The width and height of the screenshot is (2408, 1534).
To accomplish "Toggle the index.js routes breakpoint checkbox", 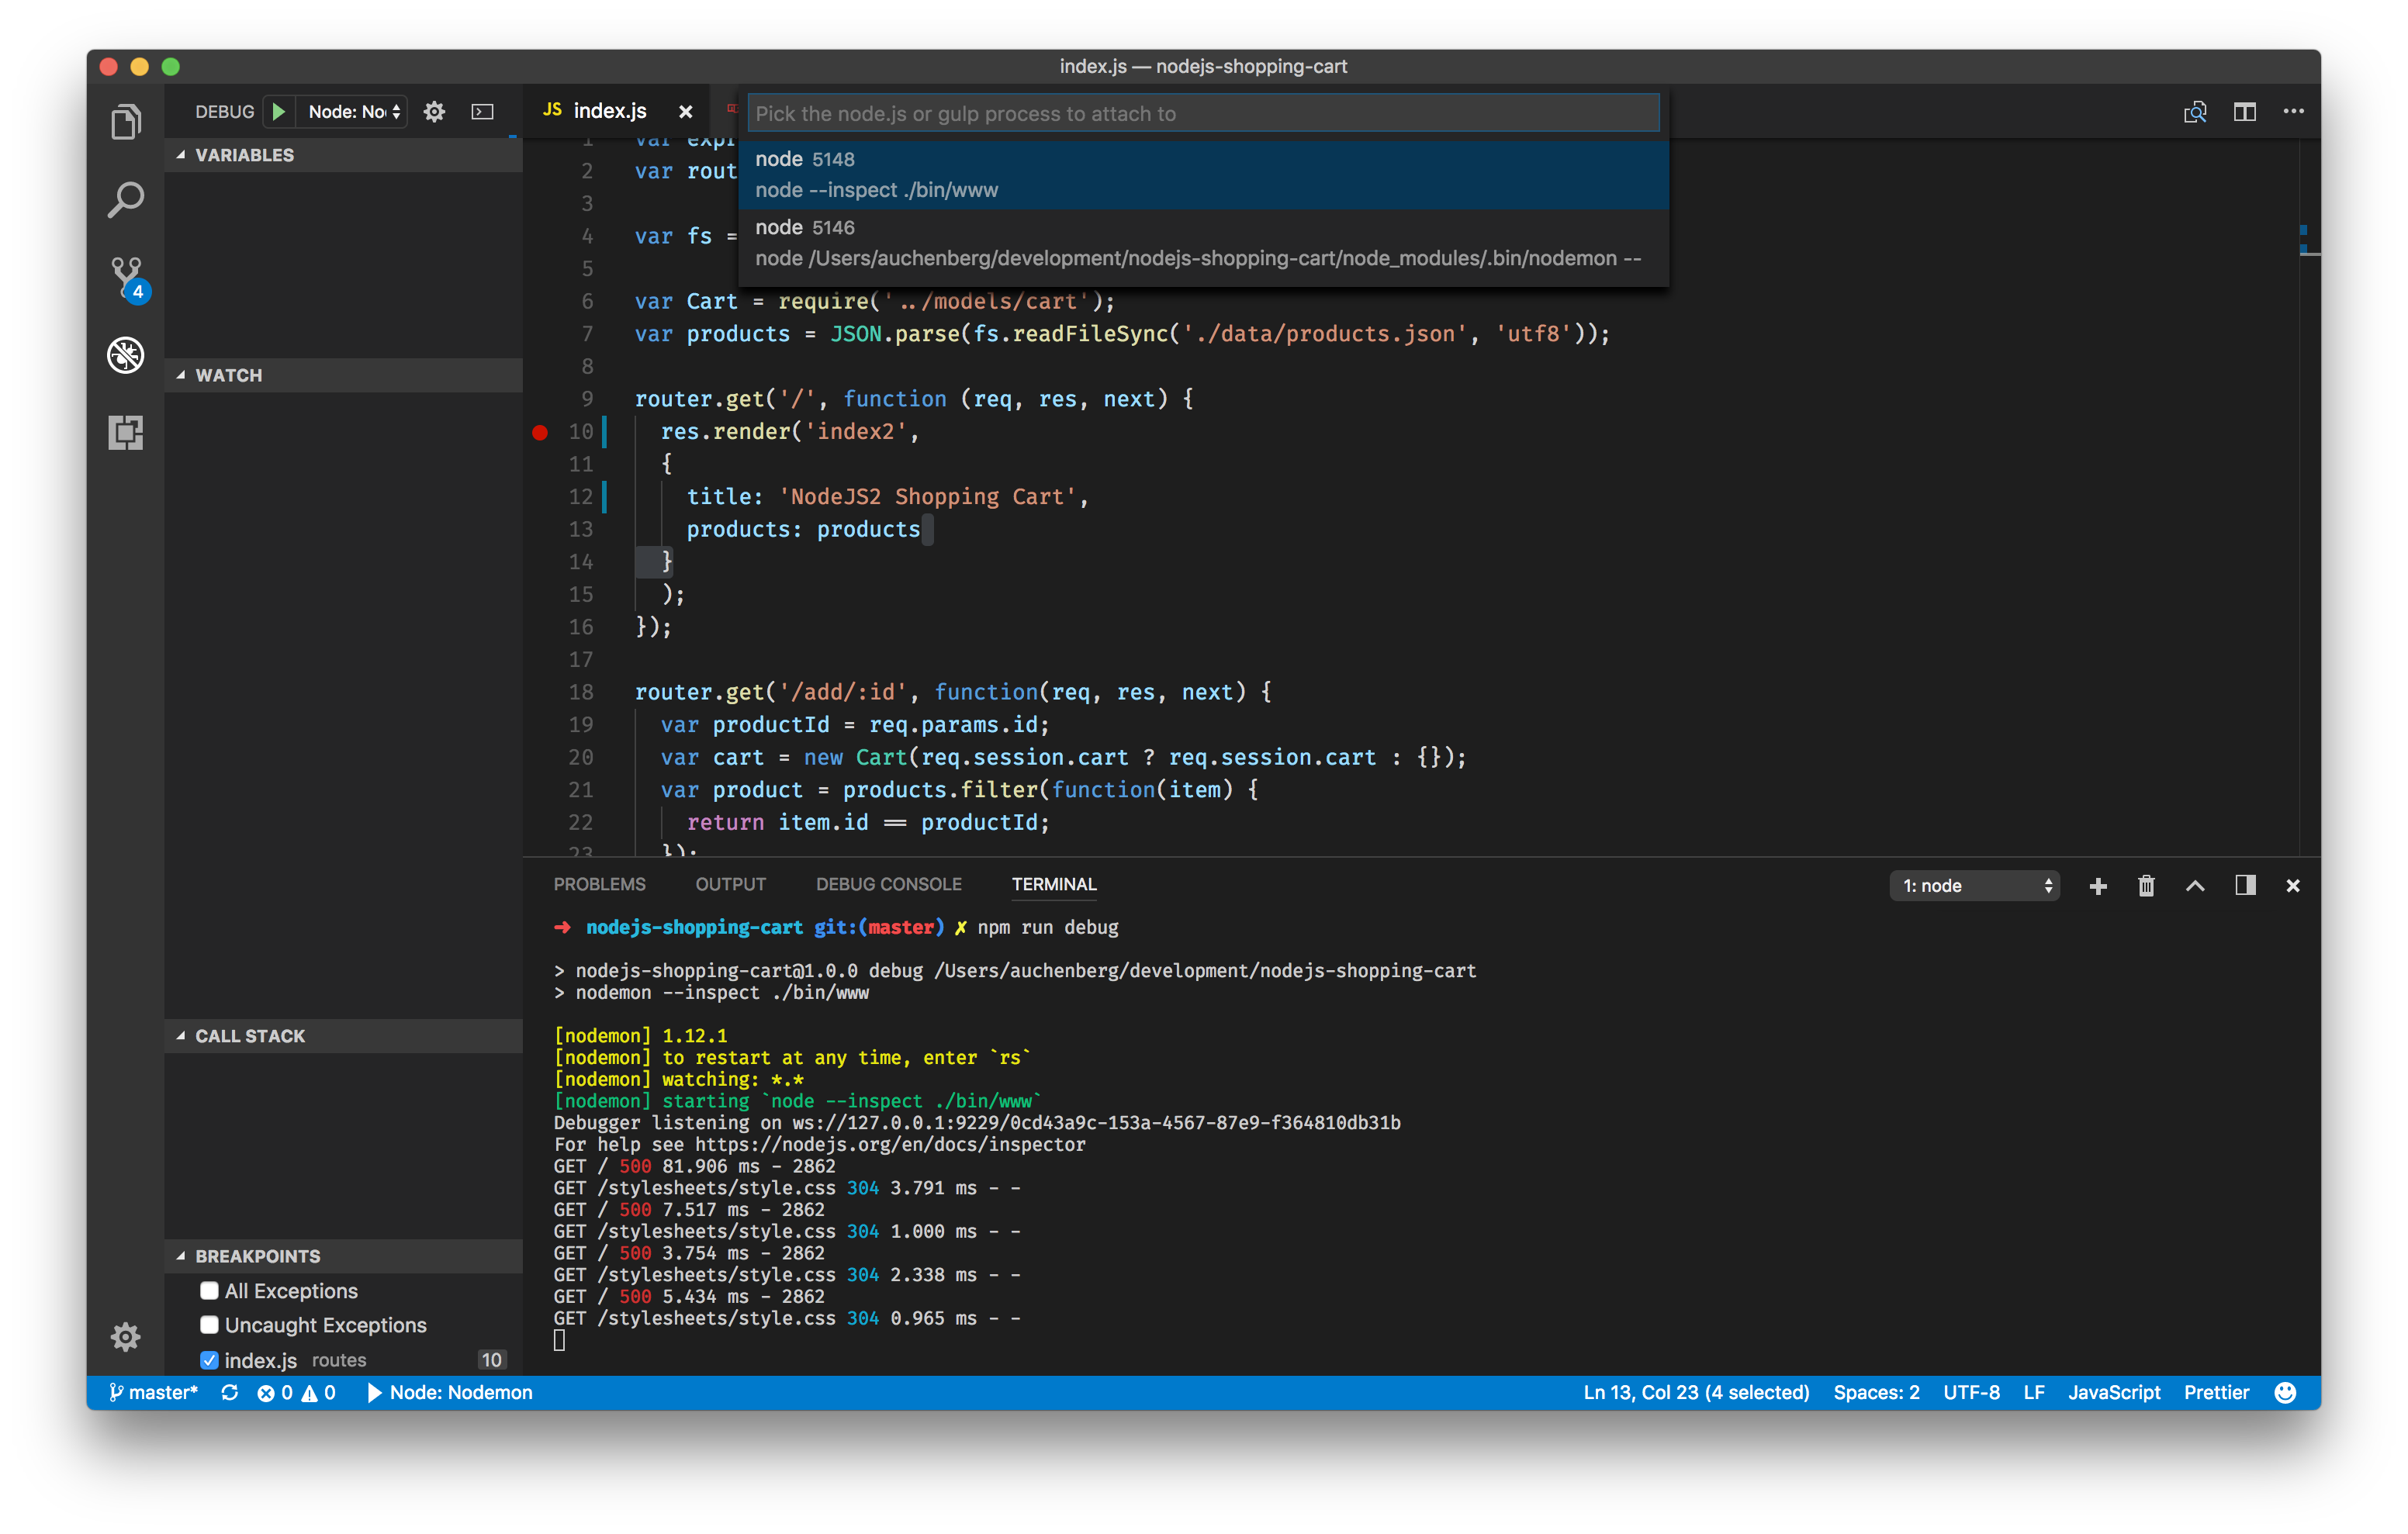I will tap(207, 1359).
